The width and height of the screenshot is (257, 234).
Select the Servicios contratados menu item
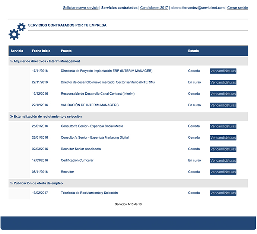click(119, 7)
